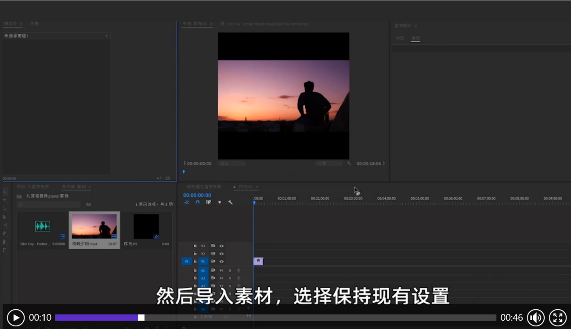Select the Slim Fey audio clip thumbnail
This screenshot has width=571, height=329.
[43, 226]
